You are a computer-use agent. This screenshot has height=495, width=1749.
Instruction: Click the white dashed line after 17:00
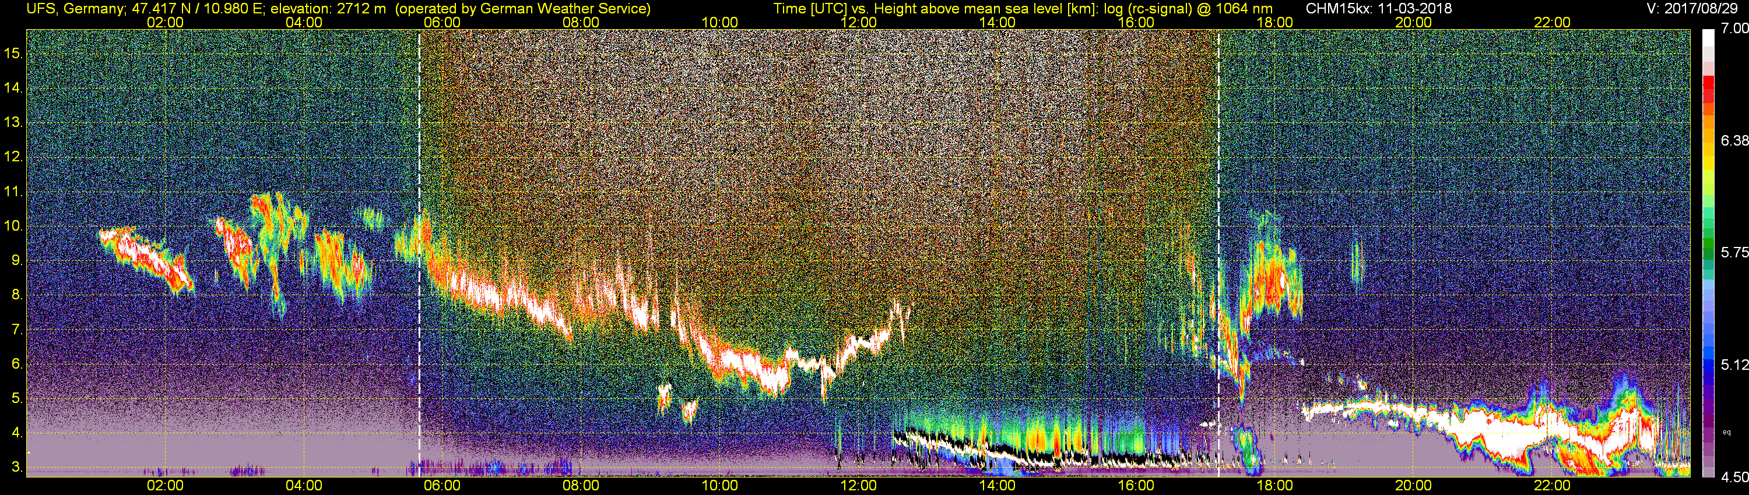pos(1218,253)
